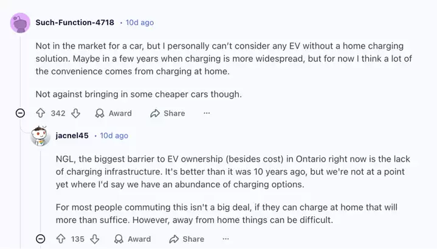Give an Award to jacnel45's reply
This screenshot has height=249, width=437.
132,239
